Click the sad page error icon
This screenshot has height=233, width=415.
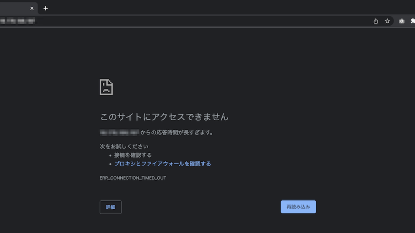106,87
